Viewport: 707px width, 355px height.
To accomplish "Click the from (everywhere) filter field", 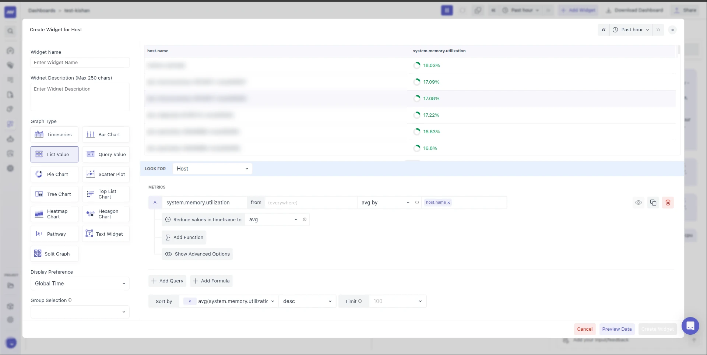I will [310, 203].
